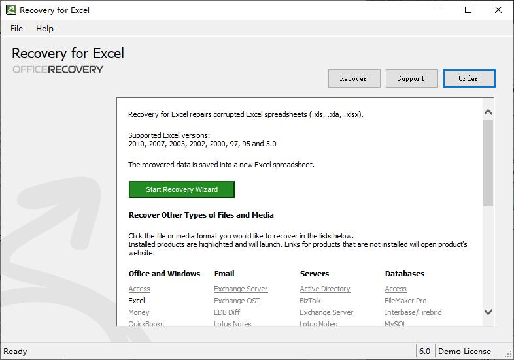Image resolution: width=514 pixels, height=360 pixels.
Task: Open the BizTalk link
Action: point(310,301)
